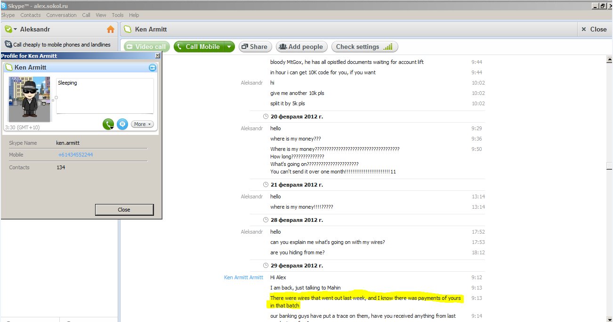Click the message "where is my money???"
This screenshot has height=322, width=613.
coord(295,139)
